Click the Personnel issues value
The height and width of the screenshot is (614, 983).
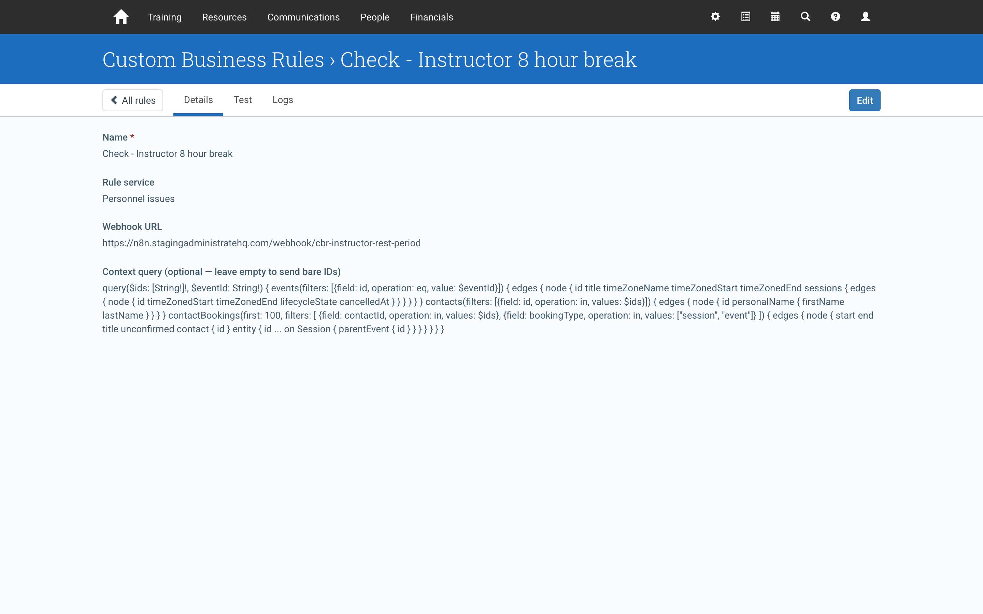[139, 199]
